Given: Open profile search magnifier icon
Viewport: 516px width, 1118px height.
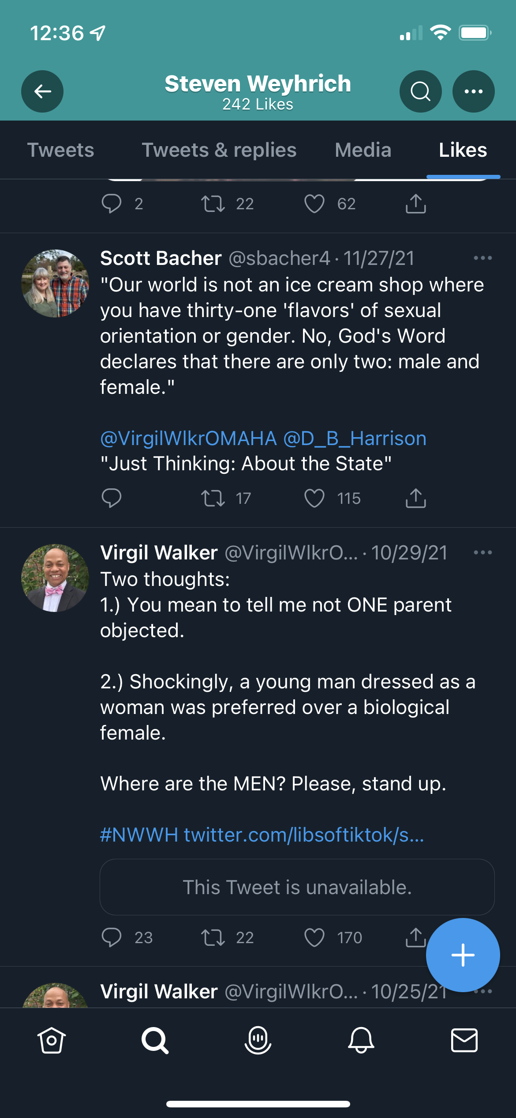Looking at the screenshot, I should [421, 91].
